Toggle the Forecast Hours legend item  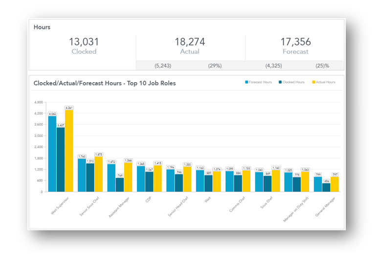[260, 82]
